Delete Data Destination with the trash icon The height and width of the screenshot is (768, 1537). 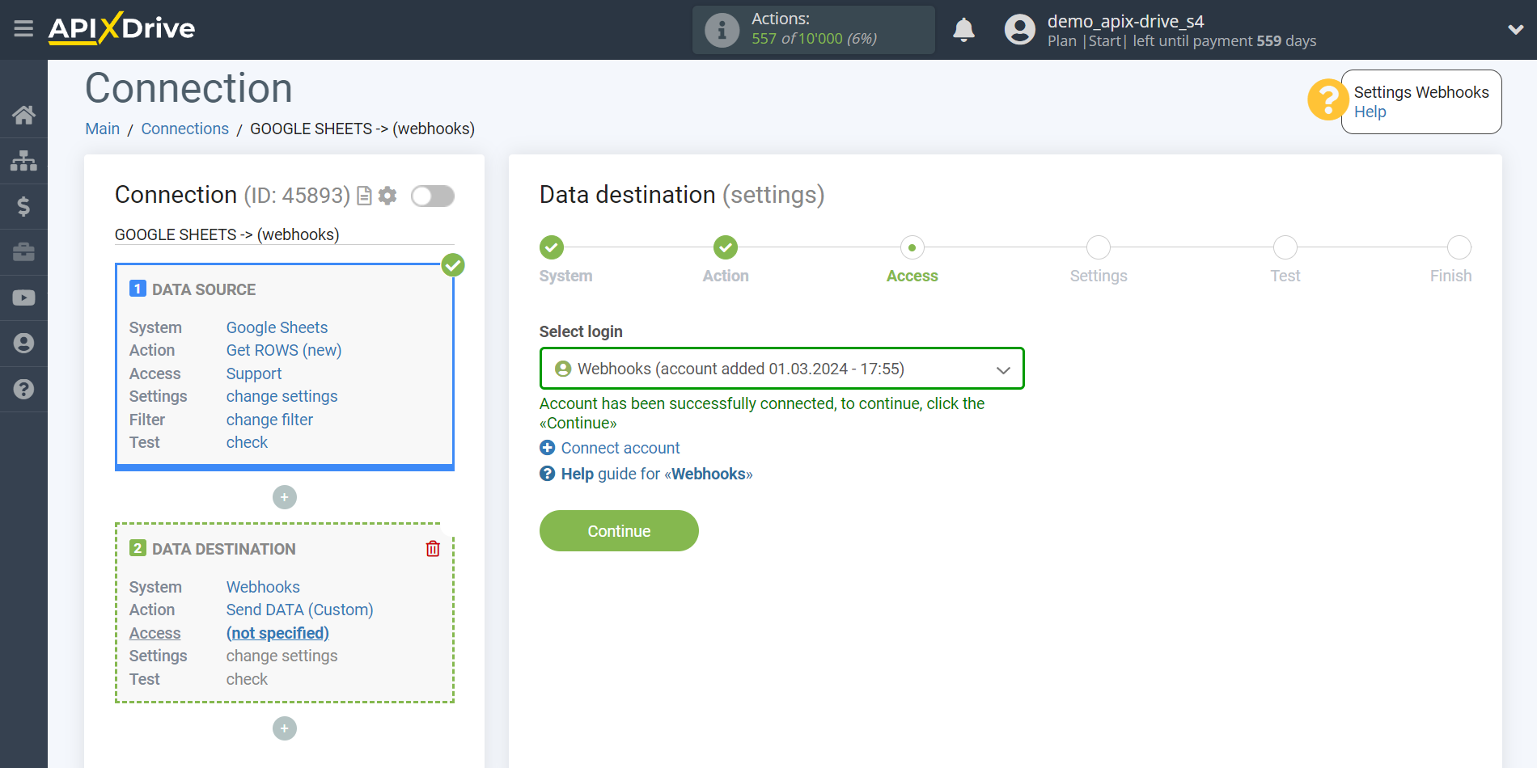click(x=433, y=549)
